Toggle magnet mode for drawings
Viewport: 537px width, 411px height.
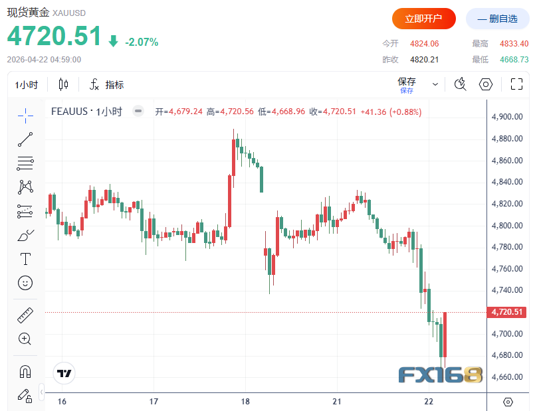(x=25, y=371)
